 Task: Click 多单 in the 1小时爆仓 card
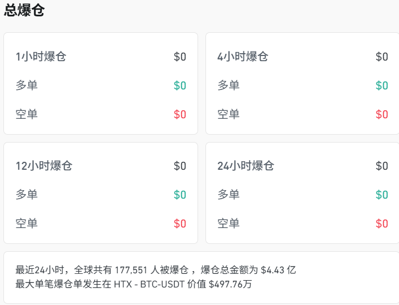pyautogui.click(x=27, y=85)
